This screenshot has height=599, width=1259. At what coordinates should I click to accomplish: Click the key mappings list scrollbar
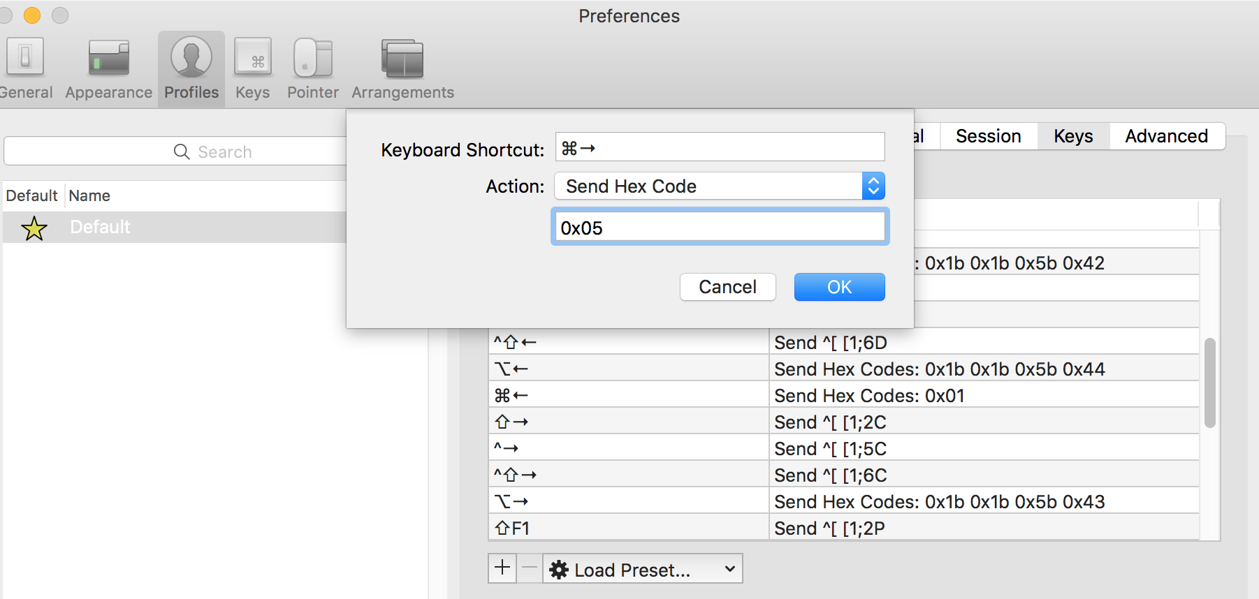tap(1210, 383)
